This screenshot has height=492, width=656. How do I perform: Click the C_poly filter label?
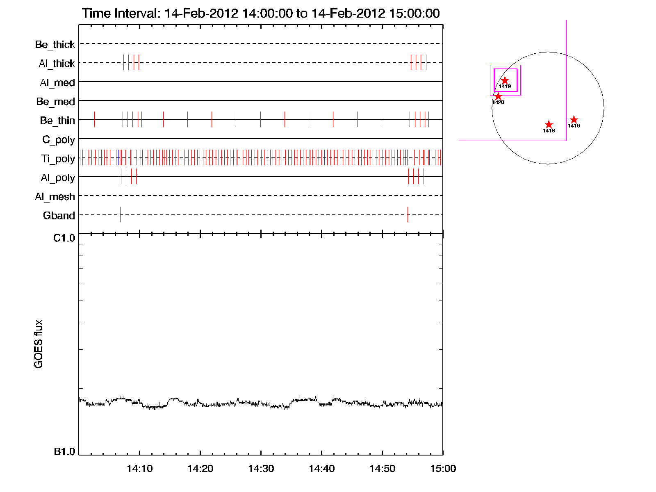pyautogui.click(x=59, y=140)
